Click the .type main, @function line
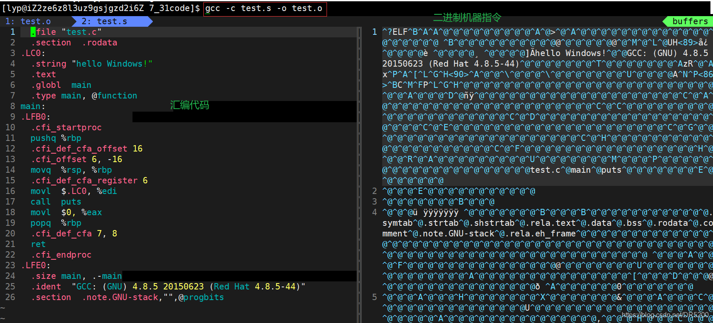 [84, 95]
